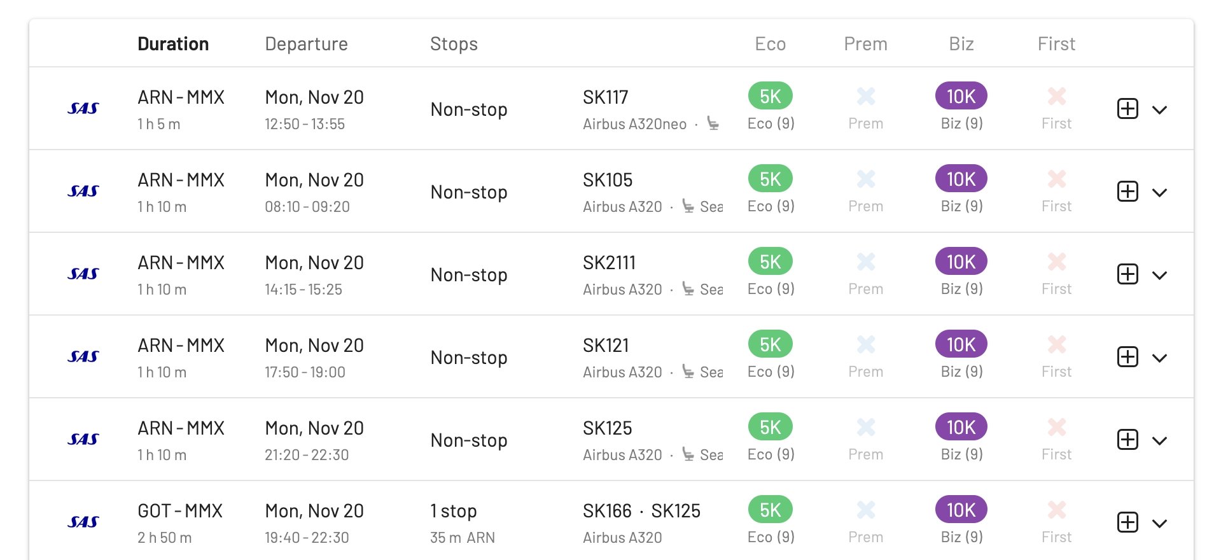Add flight SK105 using its plus icon
The height and width of the screenshot is (560, 1228).
(x=1127, y=192)
